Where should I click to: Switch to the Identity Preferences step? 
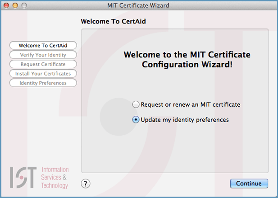point(43,83)
